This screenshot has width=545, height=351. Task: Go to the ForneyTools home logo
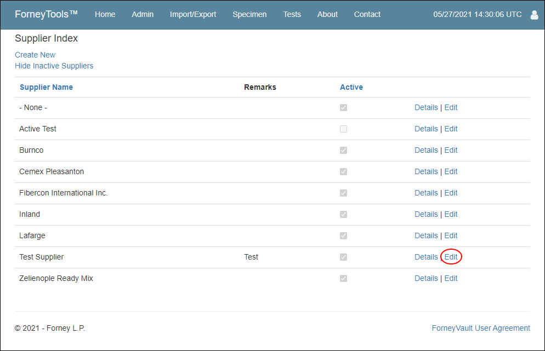point(46,14)
